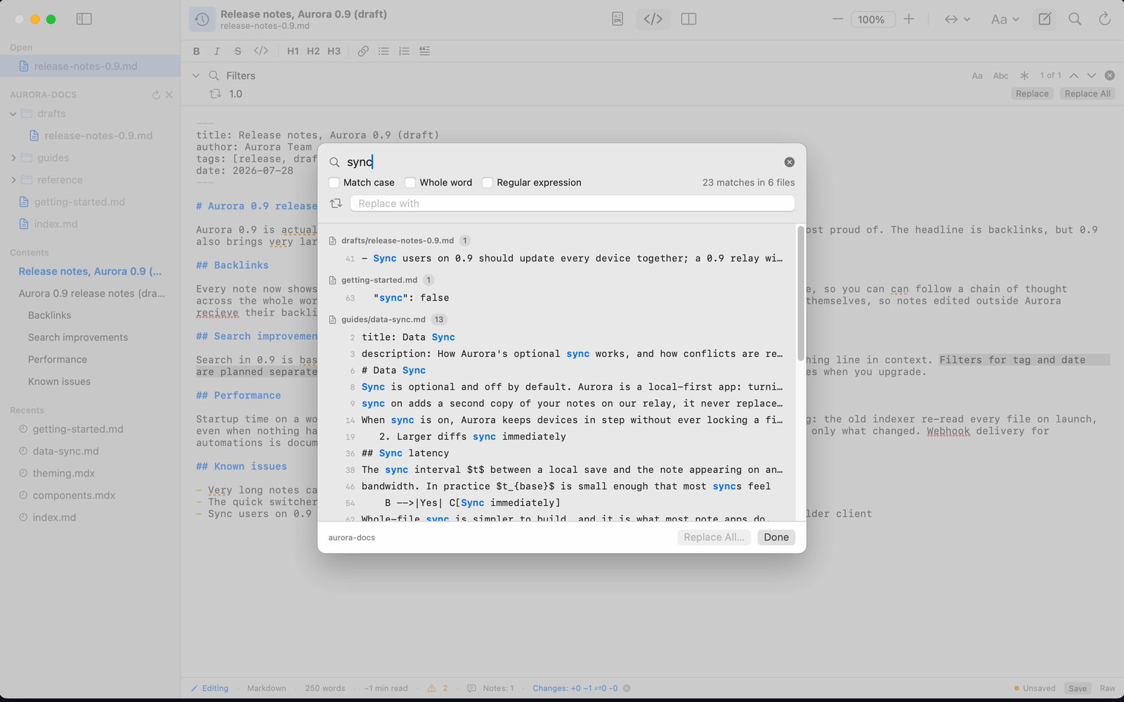Toggle regex asterisk find option
The image size is (1124, 702).
1024,75
